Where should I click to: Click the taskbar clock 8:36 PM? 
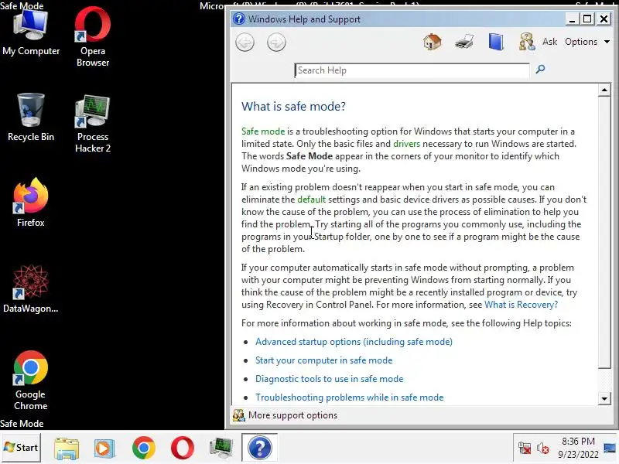point(578,441)
